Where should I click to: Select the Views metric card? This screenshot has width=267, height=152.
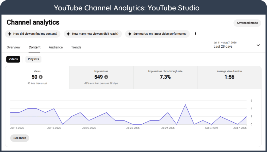tap(37, 77)
